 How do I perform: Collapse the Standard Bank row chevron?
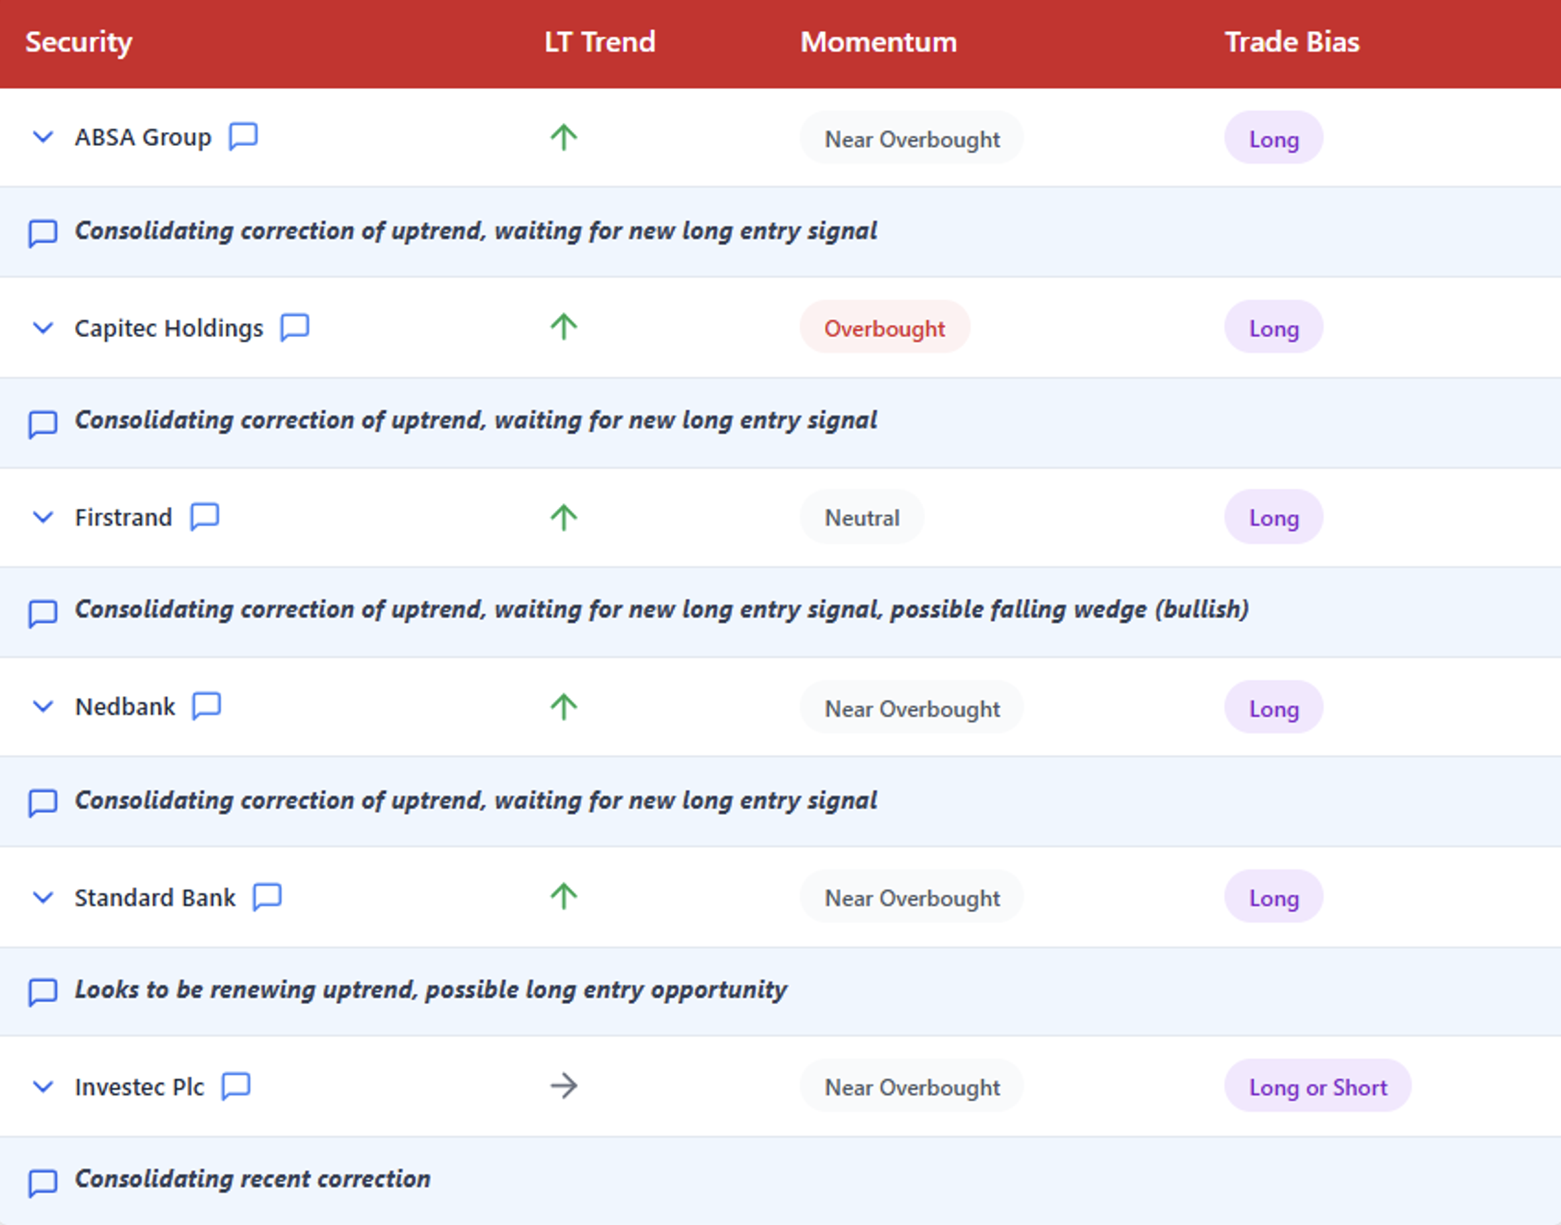pyautogui.click(x=43, y=897)
